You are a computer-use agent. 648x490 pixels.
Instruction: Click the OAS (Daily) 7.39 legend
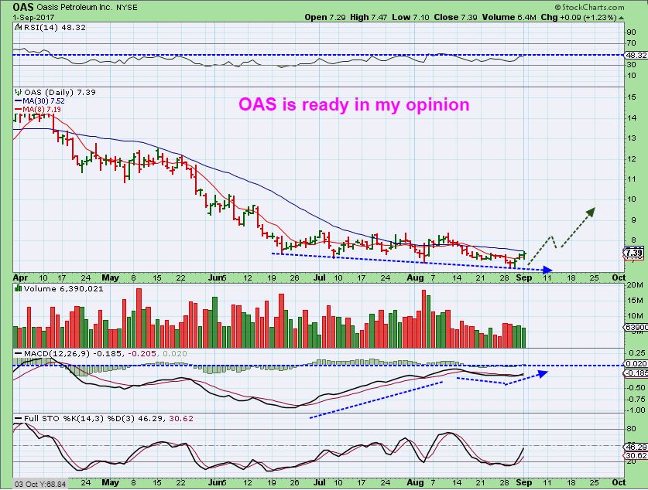pos(60,93)
